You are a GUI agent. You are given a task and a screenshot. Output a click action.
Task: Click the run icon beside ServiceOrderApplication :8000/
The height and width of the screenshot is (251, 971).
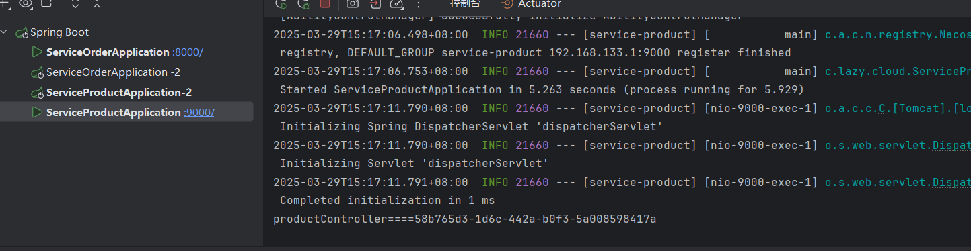click(37, 52)
